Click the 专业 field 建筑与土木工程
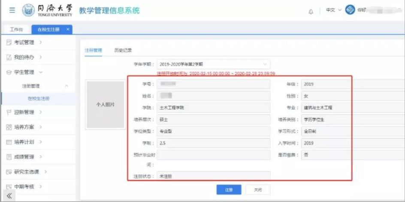405x202 pixels. pyautogui.click(x=353, y=108)
